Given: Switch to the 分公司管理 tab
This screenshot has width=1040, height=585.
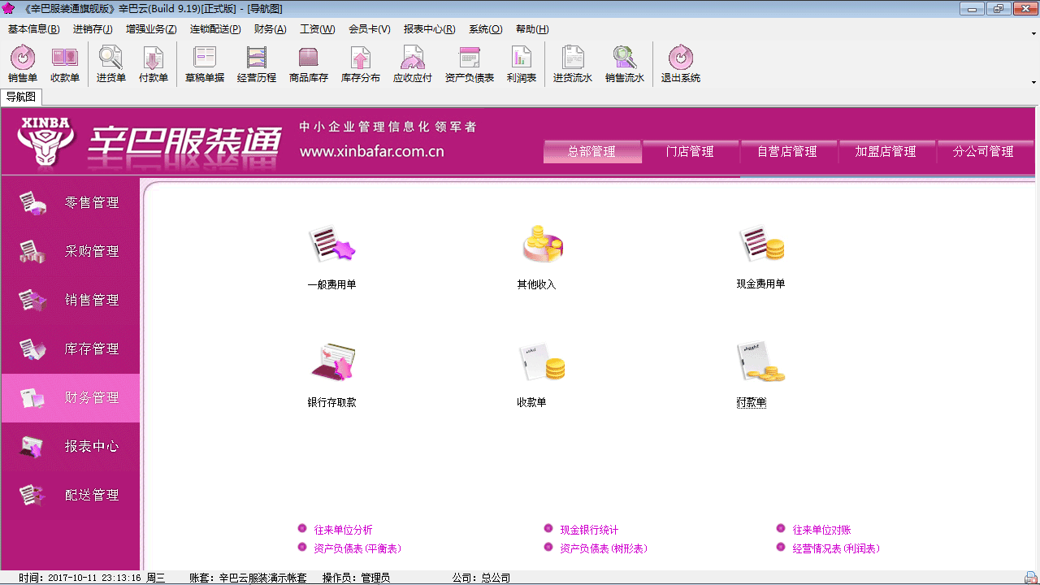Looking at the screenshot, I should pyautogui.click(x=984, y=151).
